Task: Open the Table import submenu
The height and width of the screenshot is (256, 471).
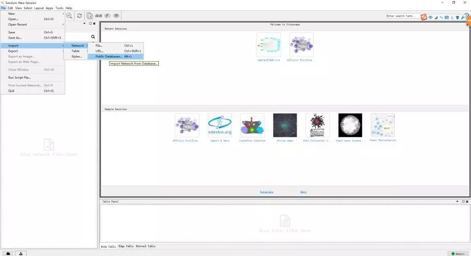Action: (76, 51)
